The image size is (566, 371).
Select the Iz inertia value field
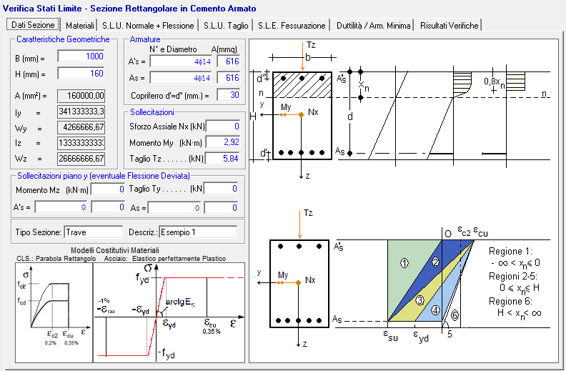[81, 143]
